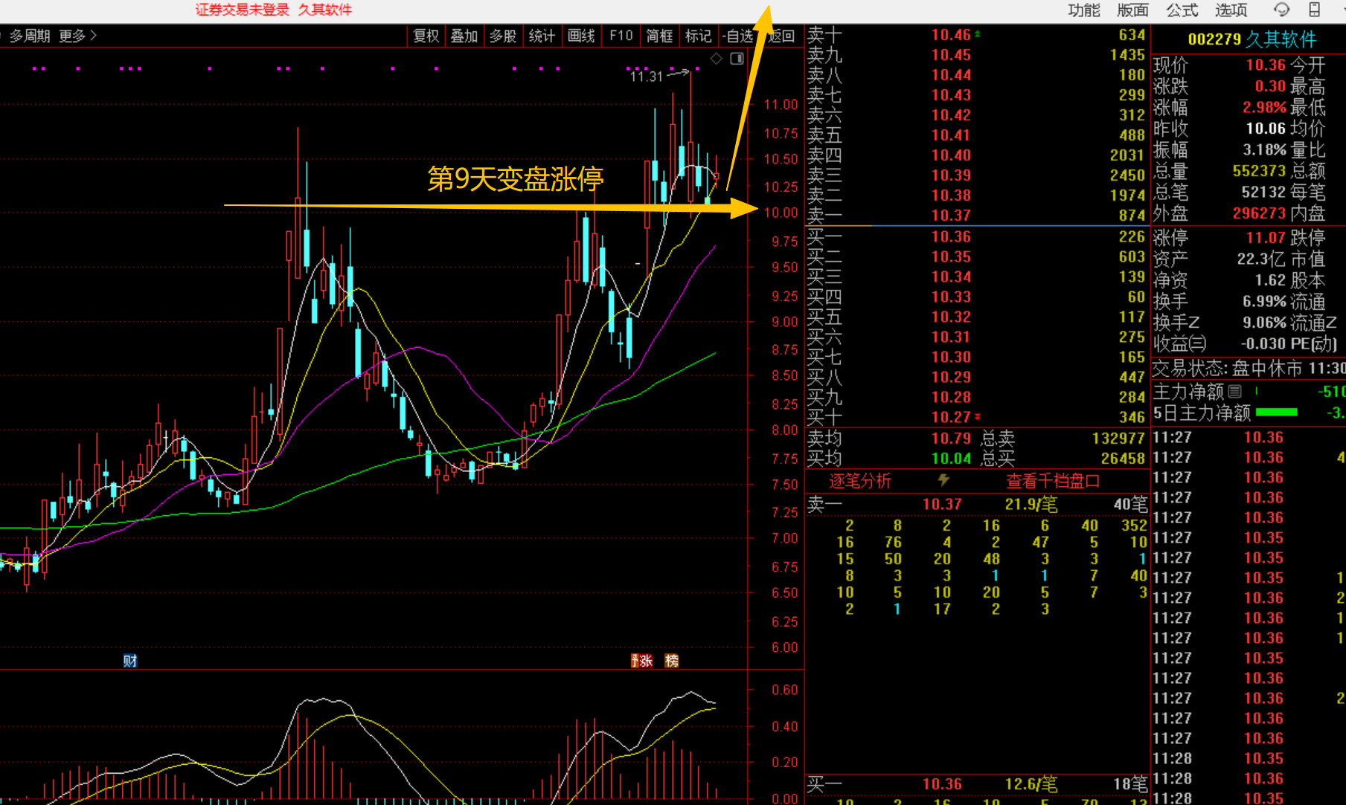Click the 5日主力净额 green bar
1346x805 pixels.
(x=1276, y=412)
